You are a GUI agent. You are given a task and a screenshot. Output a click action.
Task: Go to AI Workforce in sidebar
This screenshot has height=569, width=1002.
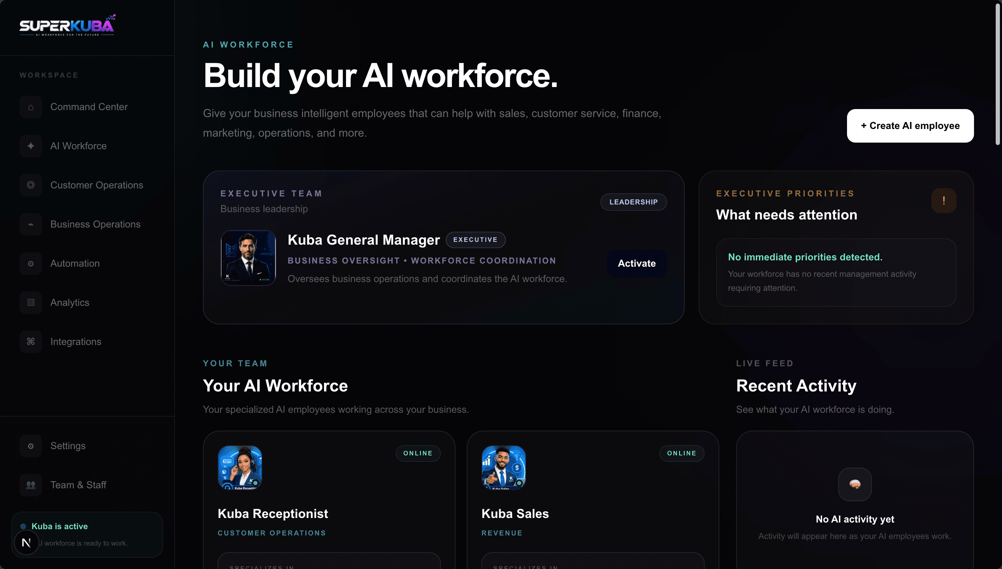87,146
